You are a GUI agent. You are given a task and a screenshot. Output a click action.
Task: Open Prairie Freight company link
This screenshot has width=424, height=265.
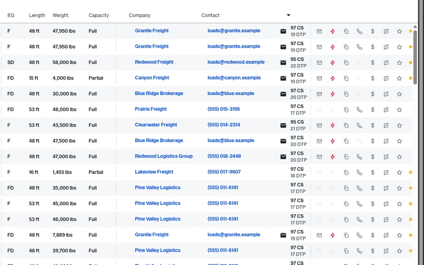(x=151, y=109)
